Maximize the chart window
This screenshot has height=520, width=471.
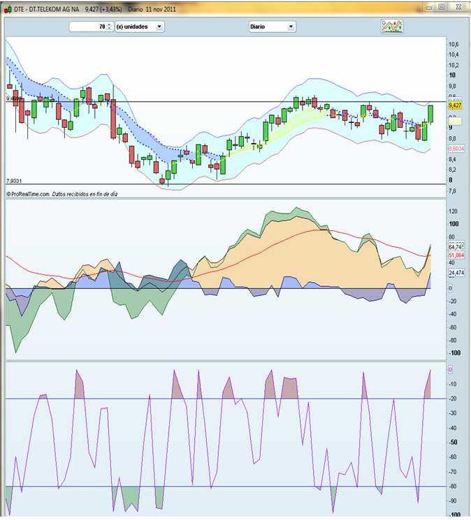tap(441, 7)
